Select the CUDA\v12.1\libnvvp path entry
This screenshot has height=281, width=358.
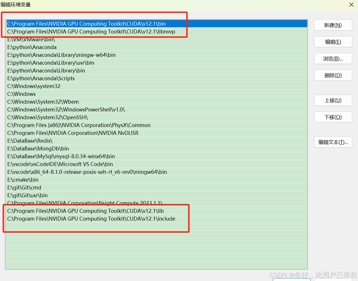[156, 31]
